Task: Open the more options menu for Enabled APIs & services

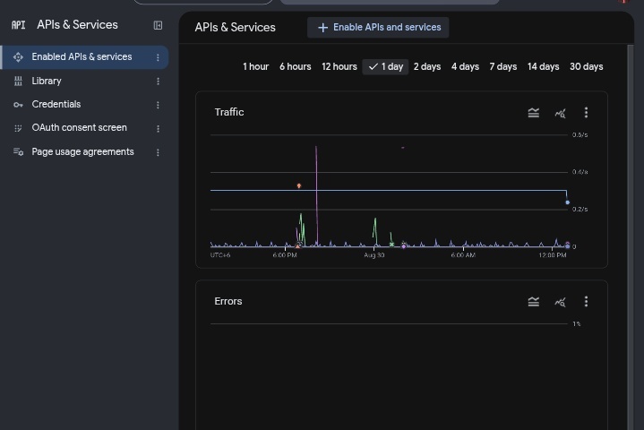Action: pos(158,57)
